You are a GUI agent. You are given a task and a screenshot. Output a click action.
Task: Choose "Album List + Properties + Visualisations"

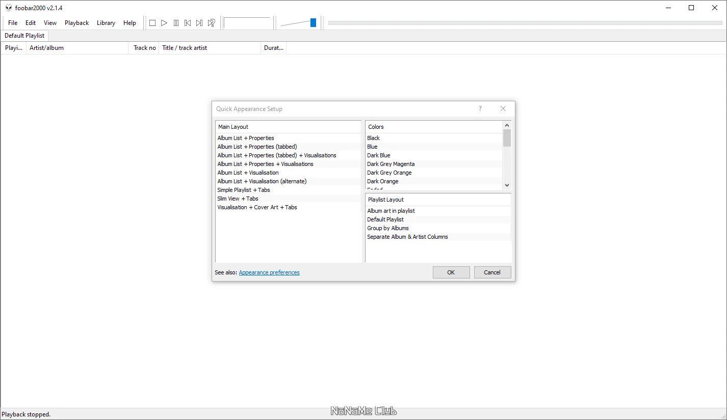[288, 164]
